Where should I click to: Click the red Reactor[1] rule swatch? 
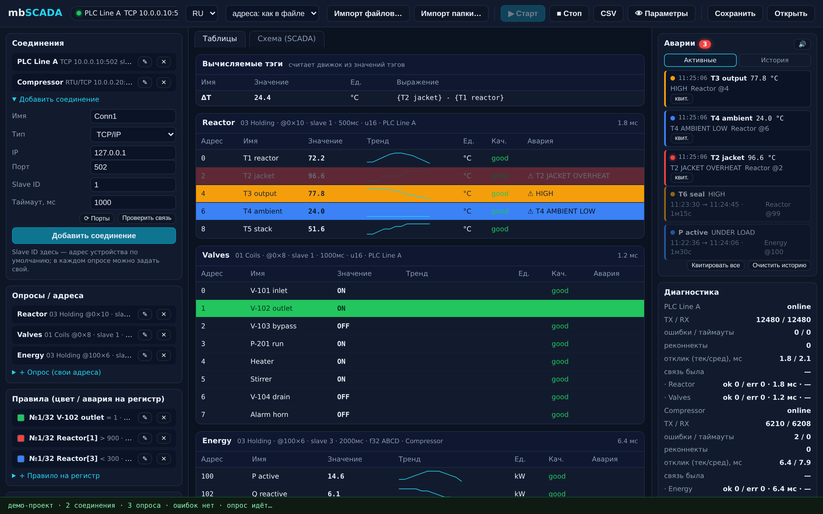click(x=21, y=438)
